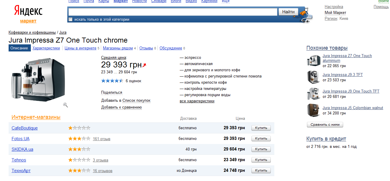The height and width of the screenshot is (181, 390).
Task: Click the main coffee machine product image
Action: pyautogui.click(x=38, y=79)
